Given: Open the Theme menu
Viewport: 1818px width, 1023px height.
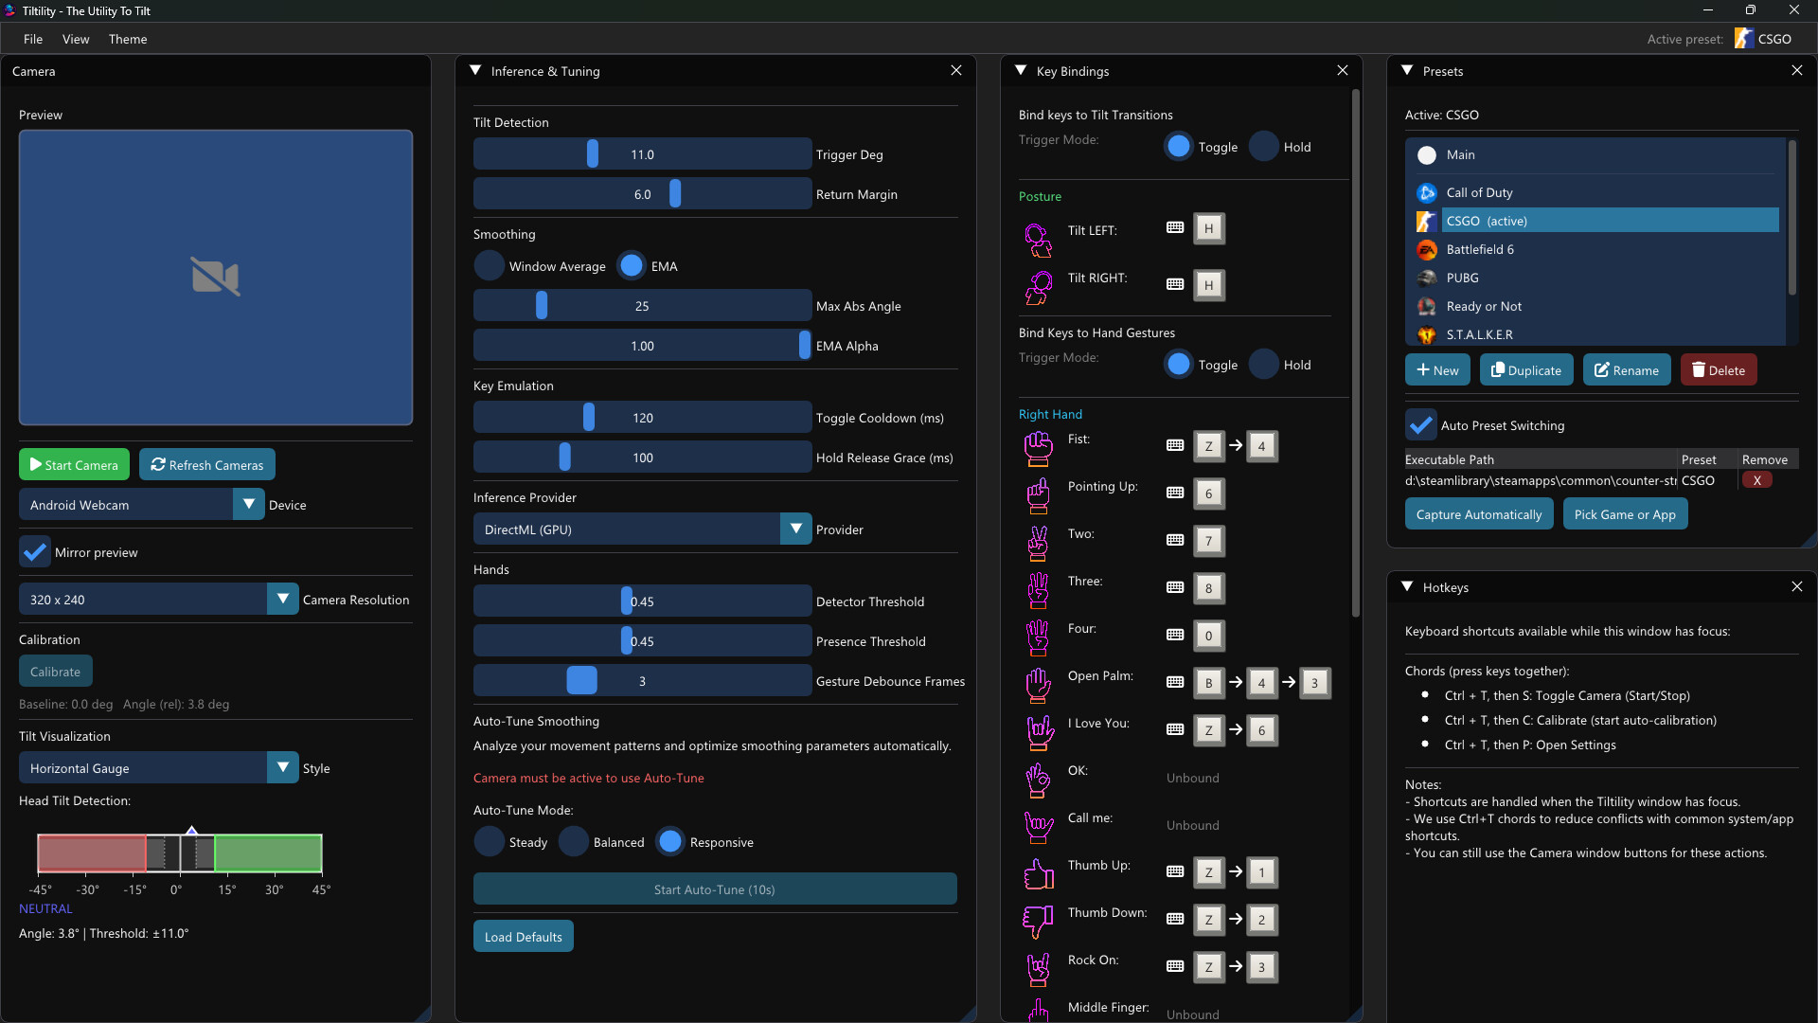Looking at the screenshot, I should tap(128, 39).
